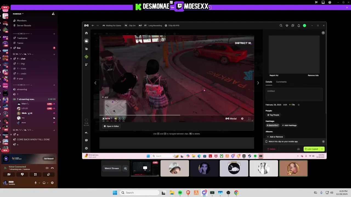Screen dimensions: 351x197
Task: Open microphone input options arrow
Action: [39, 183]
